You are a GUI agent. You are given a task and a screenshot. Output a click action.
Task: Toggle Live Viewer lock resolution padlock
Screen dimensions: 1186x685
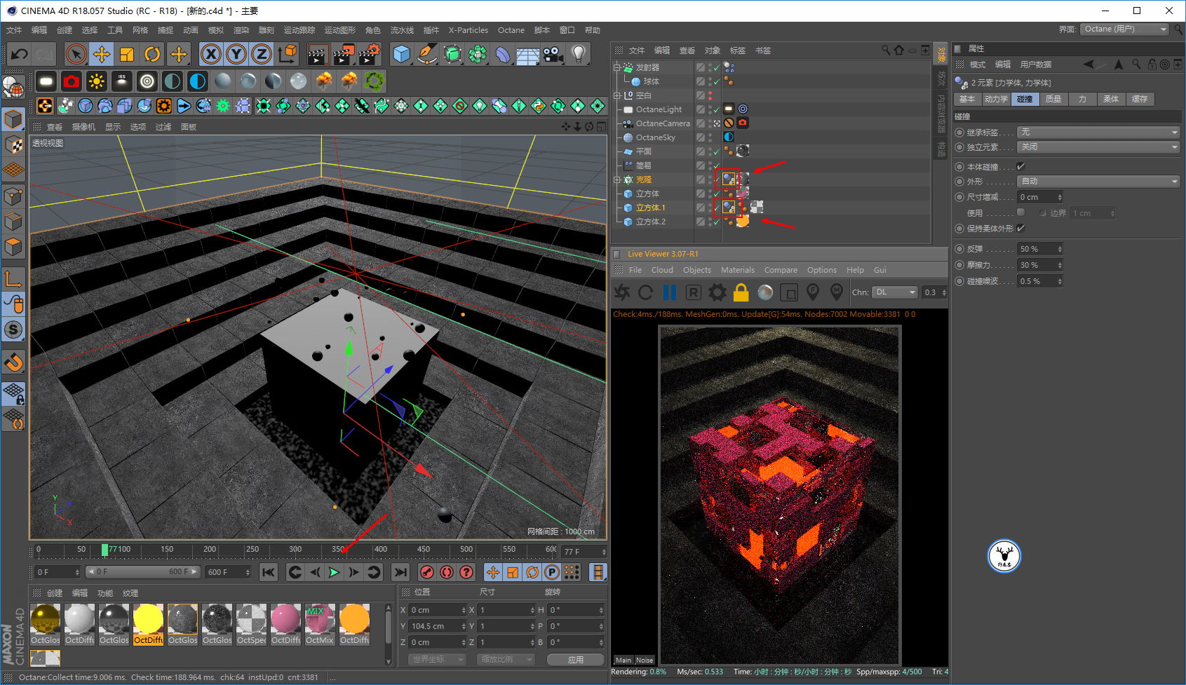coord(741,292)
